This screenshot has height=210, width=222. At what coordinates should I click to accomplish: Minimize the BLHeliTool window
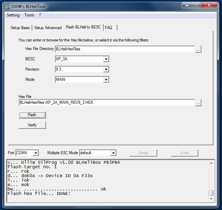point(187,5)
